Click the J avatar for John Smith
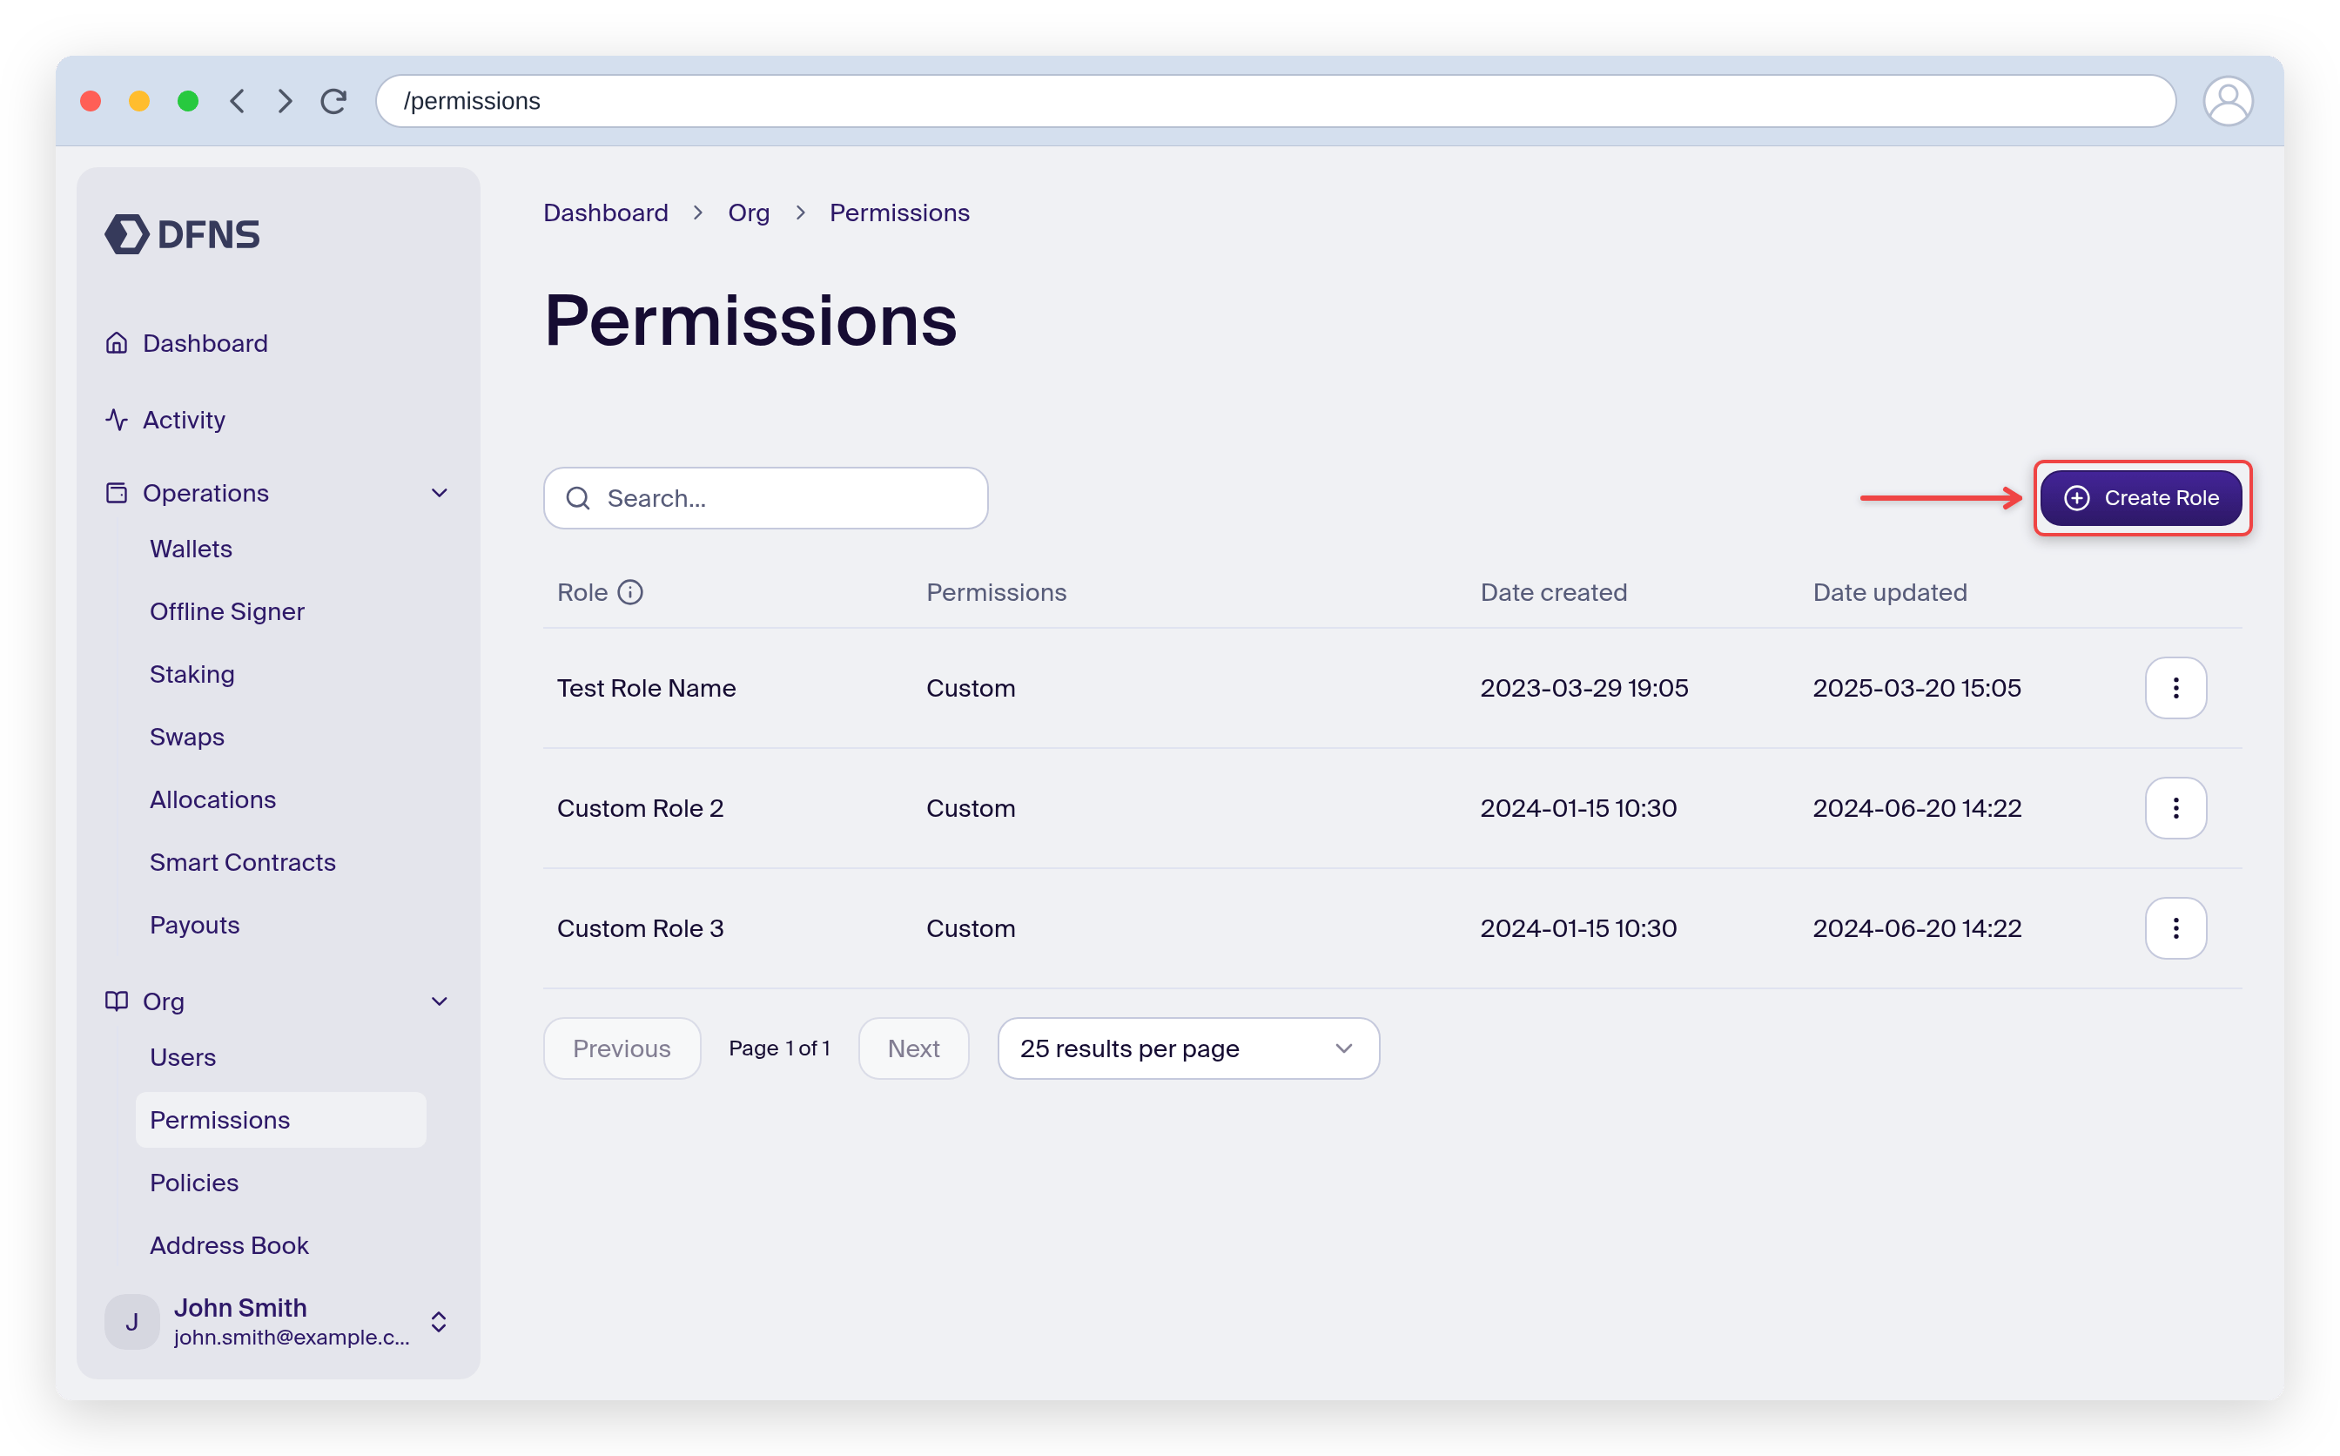2340x1456 pixels. 131,1321
